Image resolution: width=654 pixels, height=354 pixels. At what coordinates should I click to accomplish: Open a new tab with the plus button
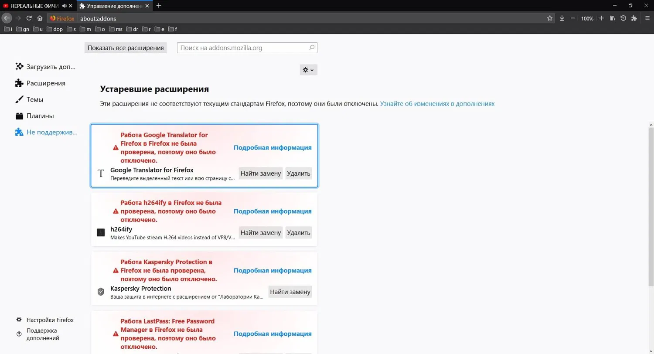(159, 6)
